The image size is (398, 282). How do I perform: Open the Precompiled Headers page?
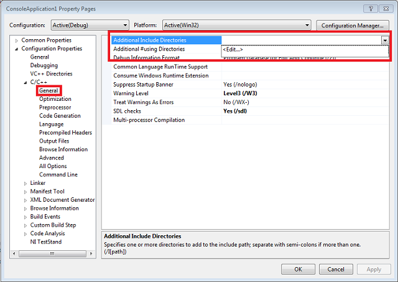(x=65, y=133)
